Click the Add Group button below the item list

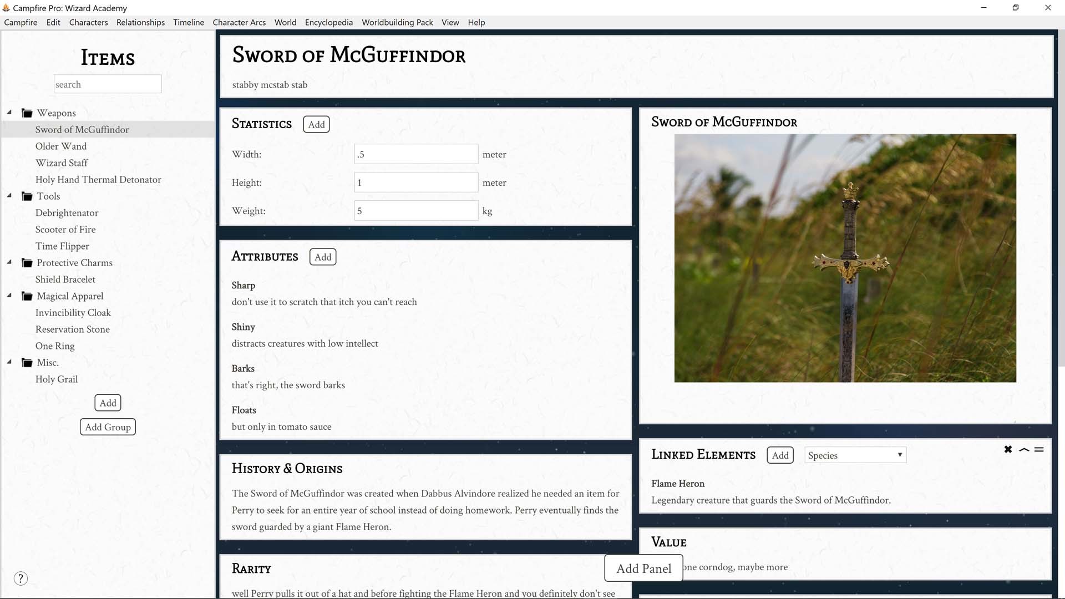tap(108, 427)
